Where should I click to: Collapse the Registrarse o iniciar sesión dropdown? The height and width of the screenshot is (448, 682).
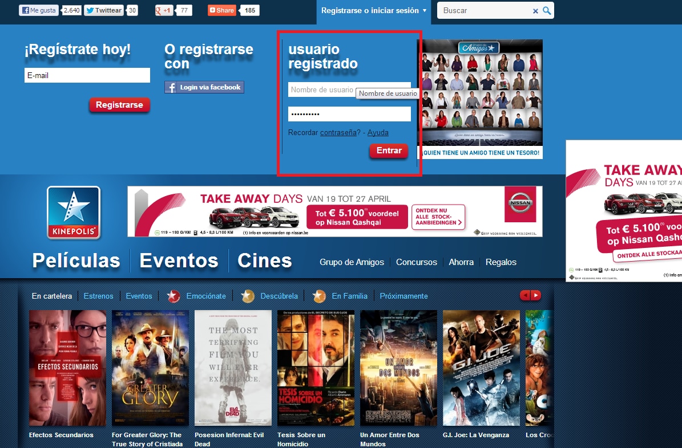(x=374, y=11)
